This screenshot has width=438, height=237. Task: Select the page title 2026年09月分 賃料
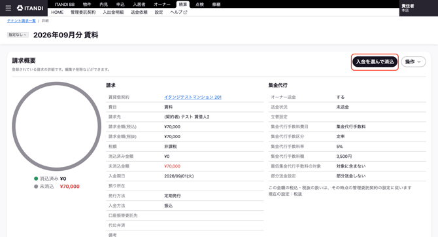pos(65,35)
